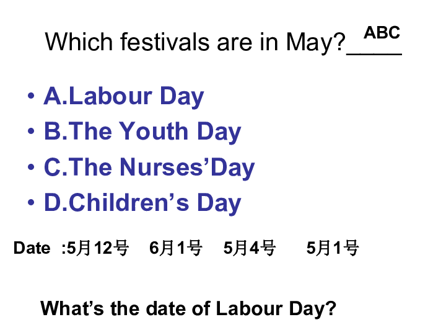Click the question about Labour Day date
446x335 pixels.
188,309
